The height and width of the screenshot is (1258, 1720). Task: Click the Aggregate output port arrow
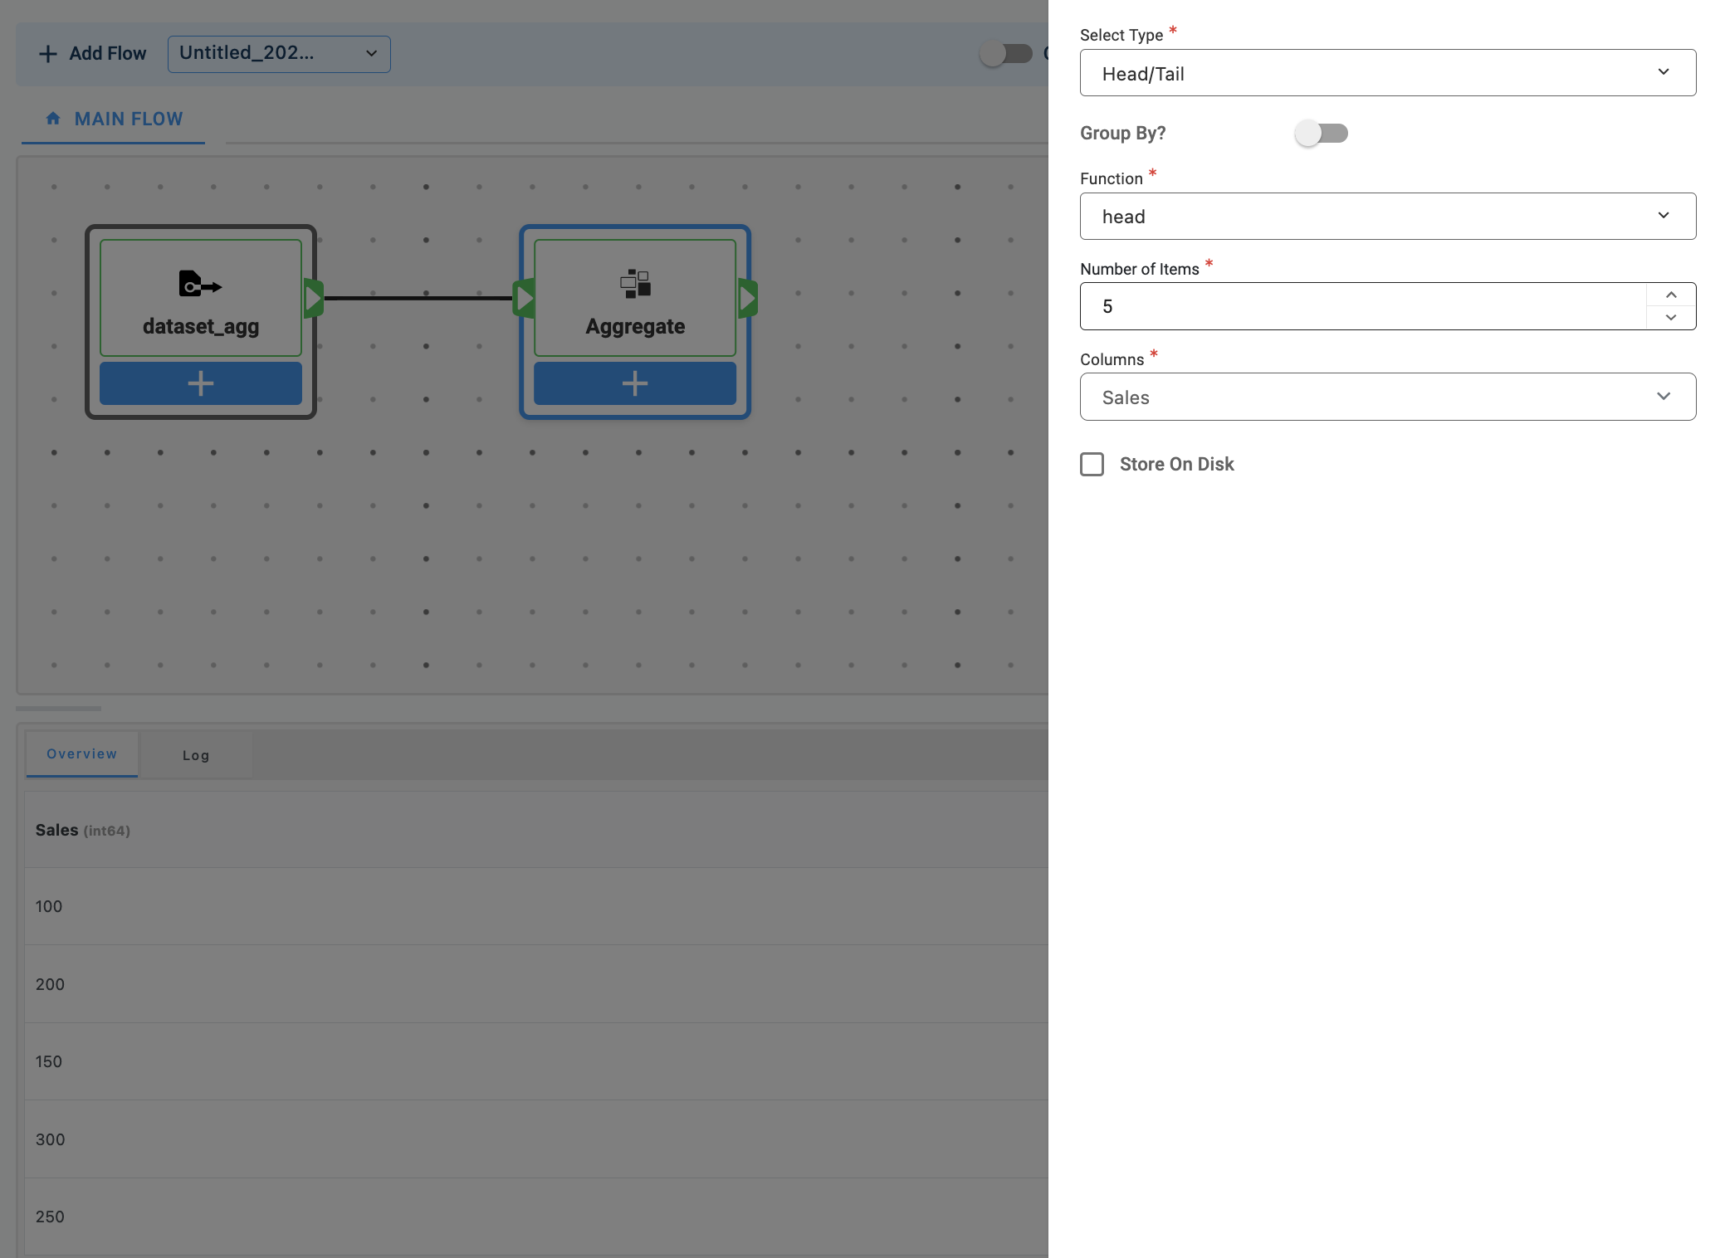[x=748, y=298]
